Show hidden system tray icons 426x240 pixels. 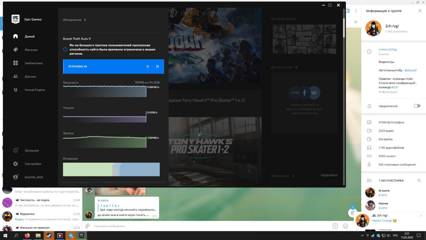point(362,236)
